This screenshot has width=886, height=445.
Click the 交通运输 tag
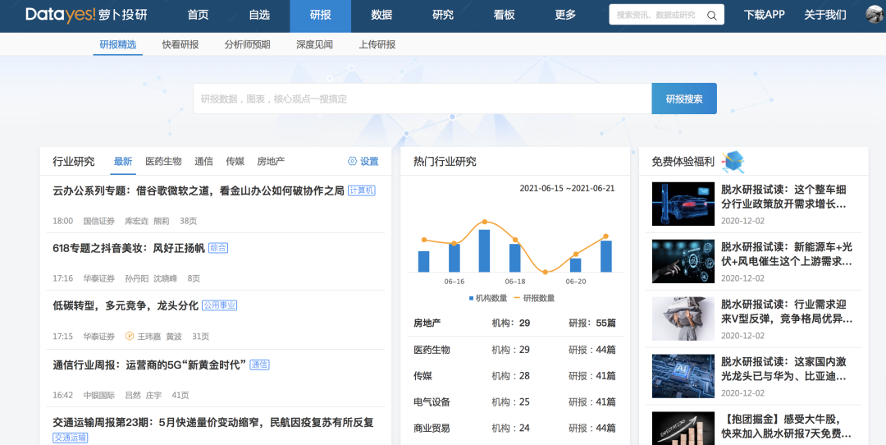(x=70, y=438)
